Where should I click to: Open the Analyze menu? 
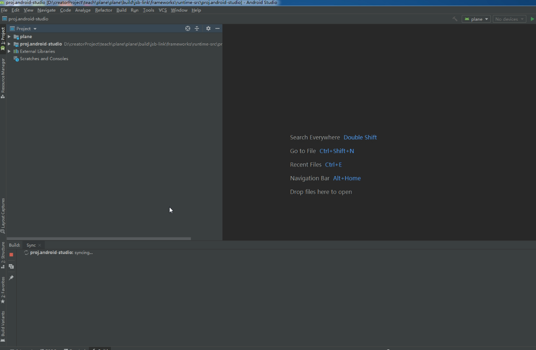[x=83, y=10]
